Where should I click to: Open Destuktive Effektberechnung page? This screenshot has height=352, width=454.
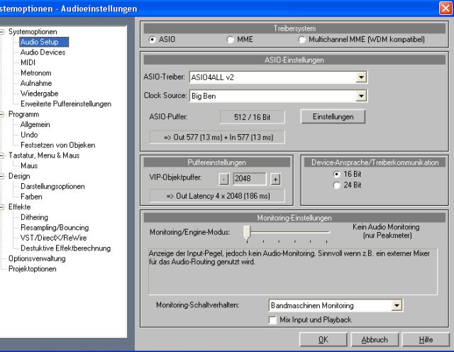coord(65,248)
